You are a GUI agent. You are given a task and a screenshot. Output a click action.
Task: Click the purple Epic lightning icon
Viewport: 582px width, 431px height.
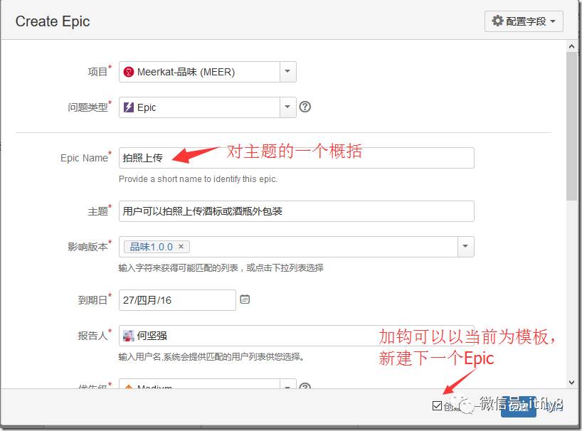pos(129,107)
